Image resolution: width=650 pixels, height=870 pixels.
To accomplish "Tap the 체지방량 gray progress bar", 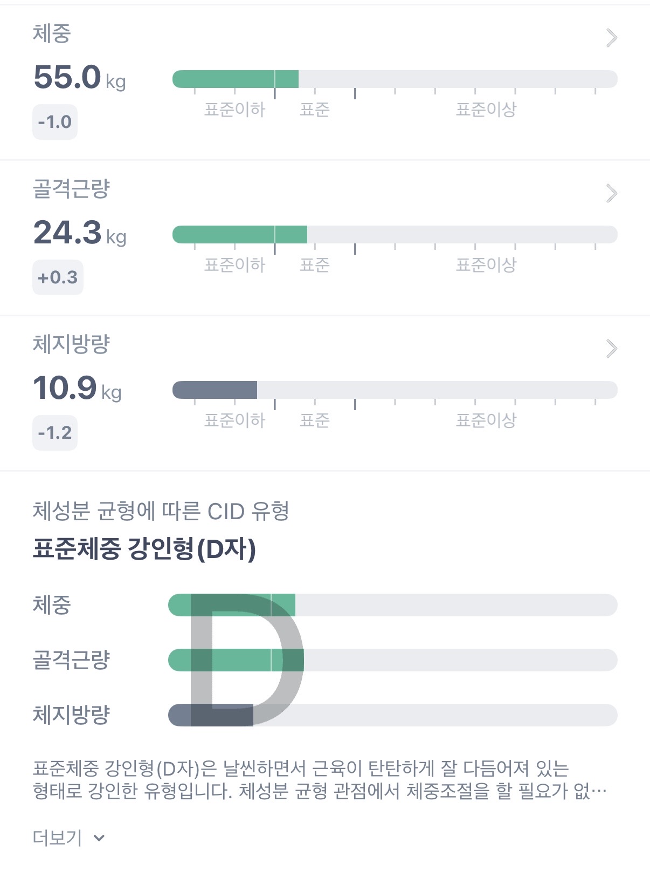I will [x=215, y=390].
